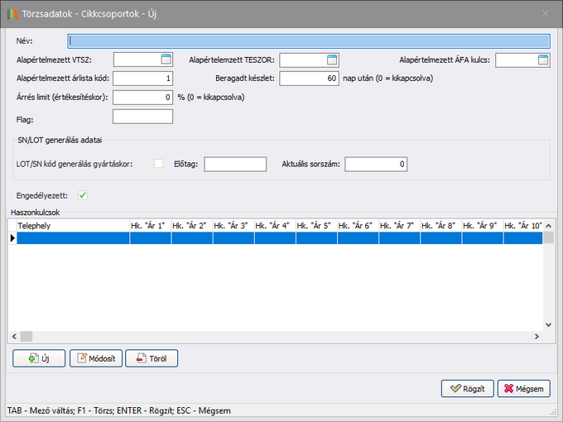Select the Beragadt készlet field

[x=309, y=79]
